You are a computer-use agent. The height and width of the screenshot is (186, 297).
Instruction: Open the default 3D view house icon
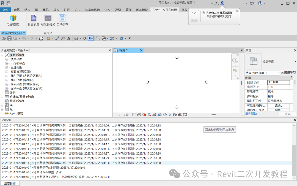tap(76, 39)
